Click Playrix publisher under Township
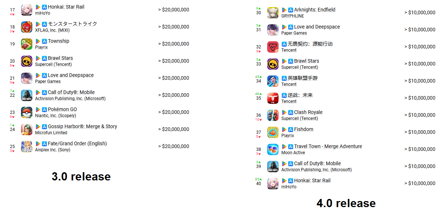 (x=42, y=47)
